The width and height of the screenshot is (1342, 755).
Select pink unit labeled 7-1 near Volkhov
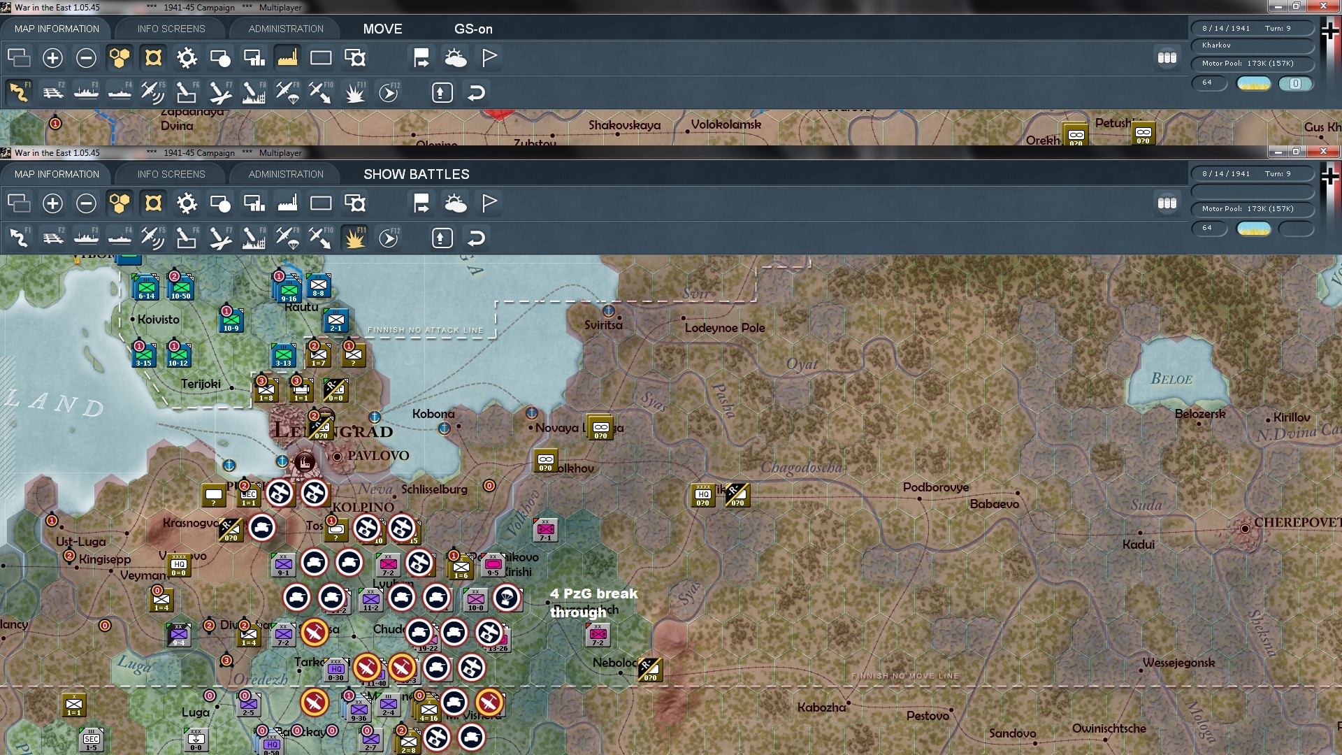[545, 530]
